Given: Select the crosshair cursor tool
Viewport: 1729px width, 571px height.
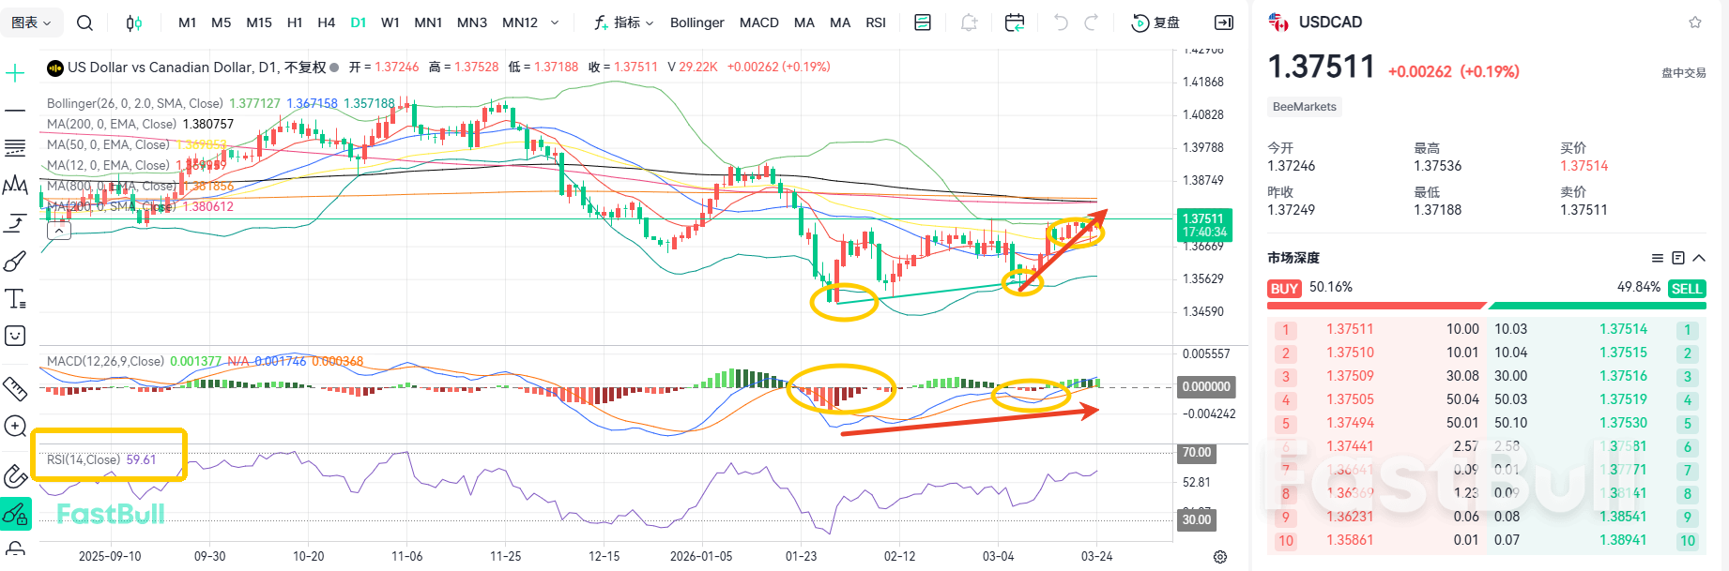Looking at the screenshot, I should 15,73.
